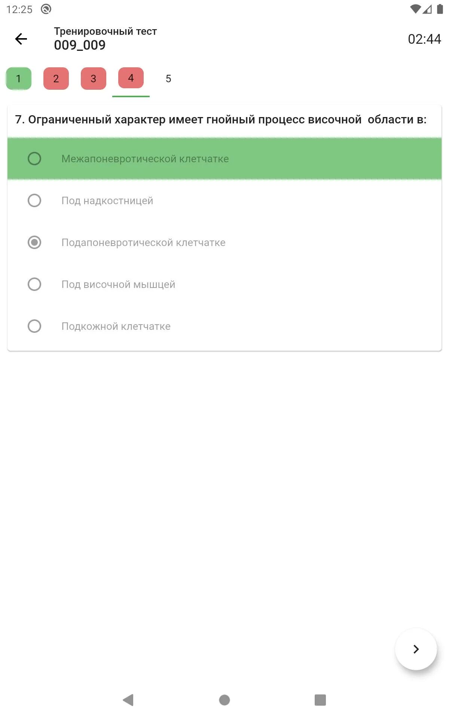Tap the 02:44 countdown timer
449x718 pixels.
[424, 39]
